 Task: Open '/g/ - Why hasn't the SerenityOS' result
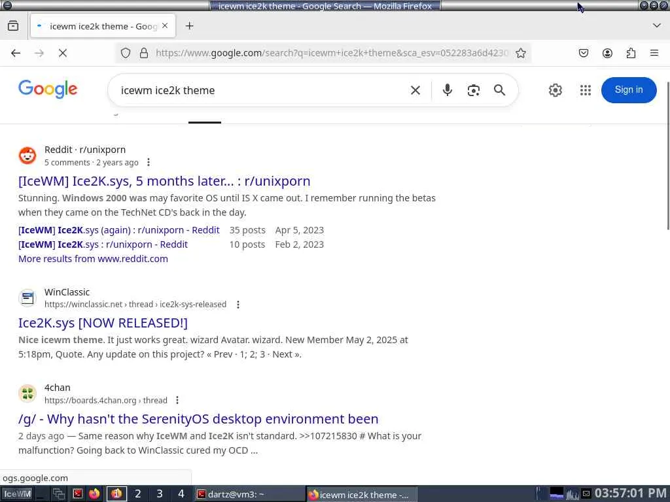(x=198, y=419)
